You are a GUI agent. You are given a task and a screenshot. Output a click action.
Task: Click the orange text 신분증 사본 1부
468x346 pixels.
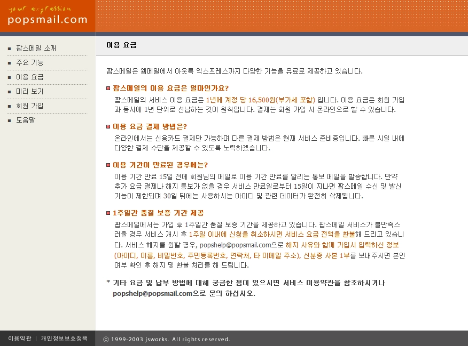pyautogui.click(x=326, y=255)
